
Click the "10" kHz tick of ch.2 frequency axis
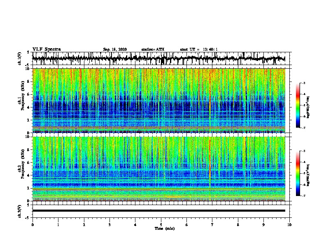point(28,137)
